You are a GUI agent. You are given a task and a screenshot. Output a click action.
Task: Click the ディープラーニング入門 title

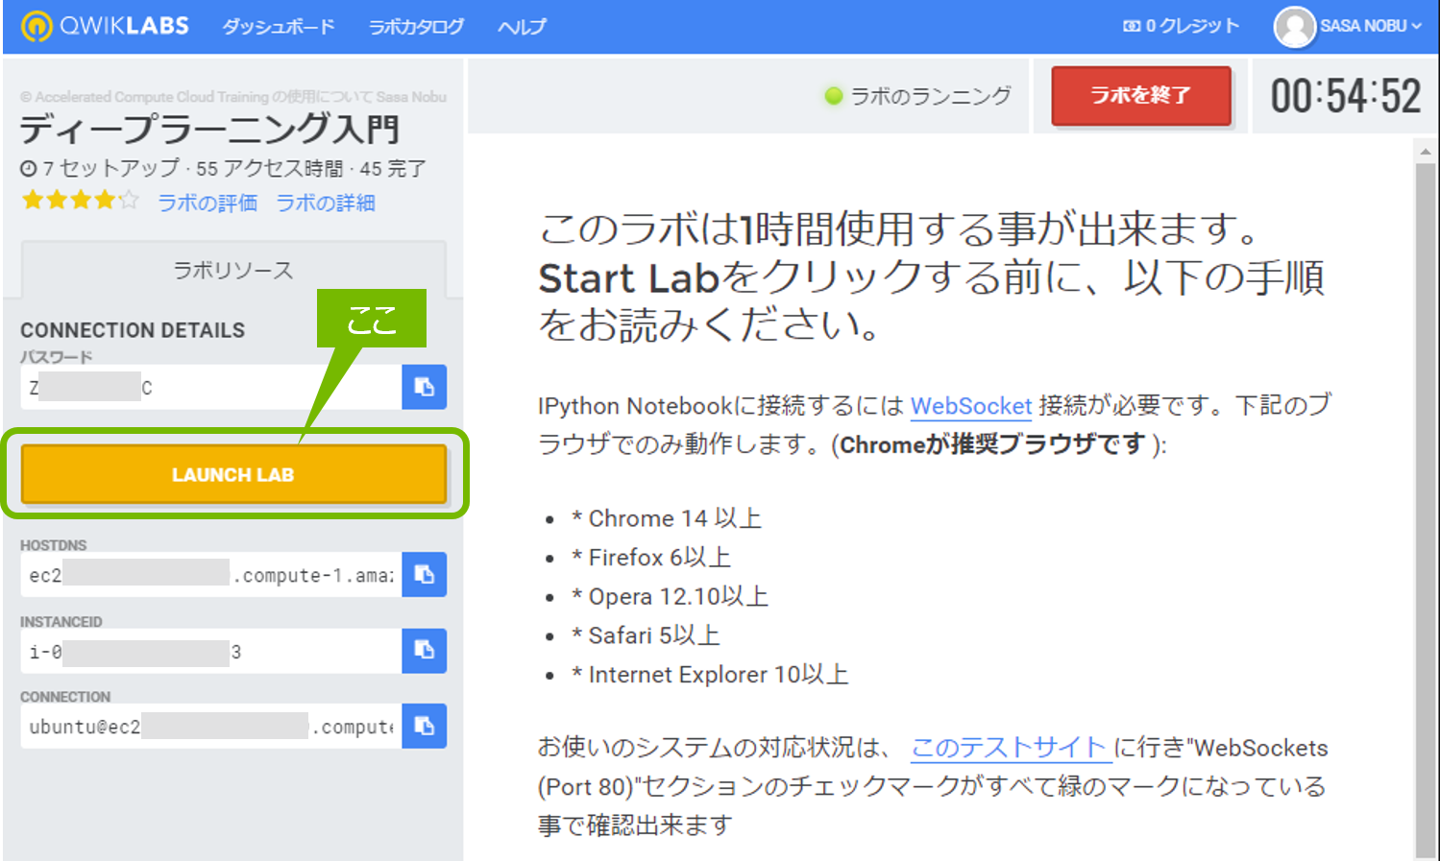(209, 129)
